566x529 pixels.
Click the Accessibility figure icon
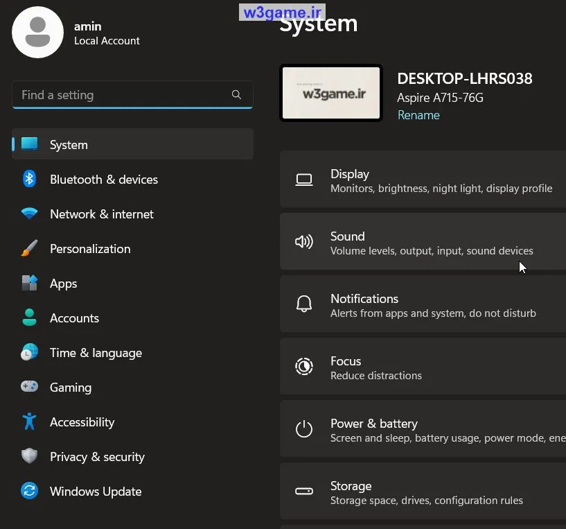pos(29,422)
